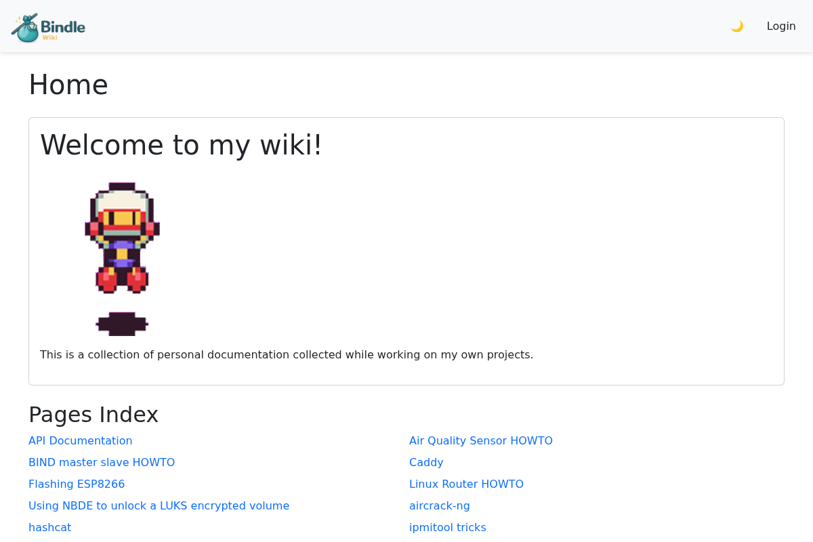Open Using NBDE to unlock LUKS page
813x542 pixels.
click(159, 506)
